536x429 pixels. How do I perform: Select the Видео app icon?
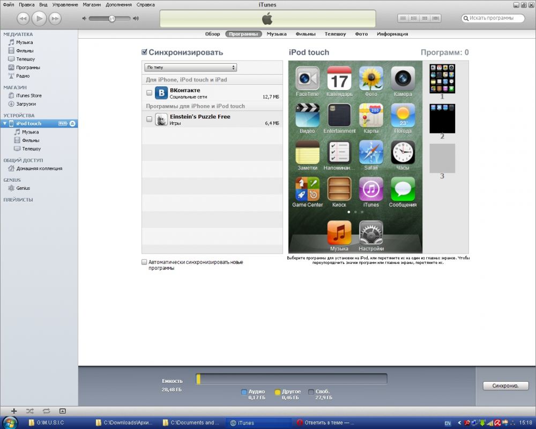click(x=307, y=116)
